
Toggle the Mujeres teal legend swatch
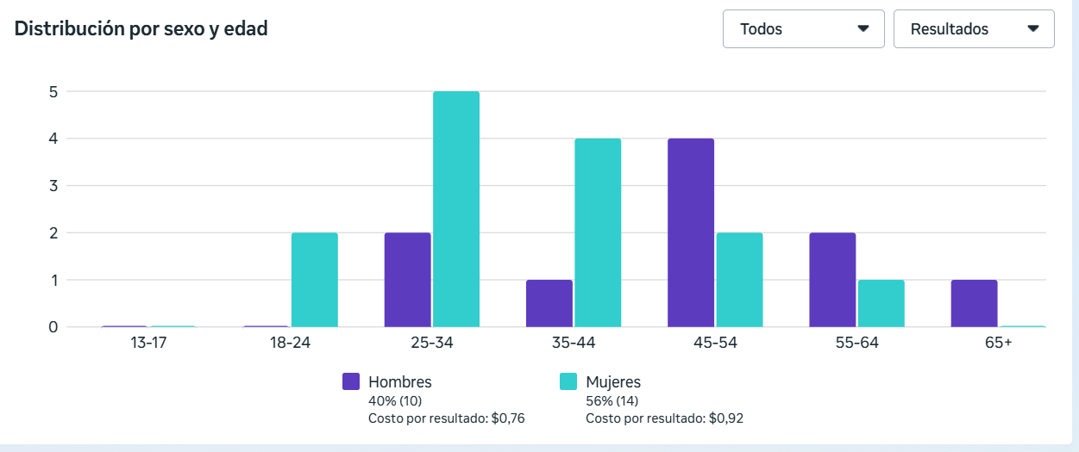pos(568,381)
